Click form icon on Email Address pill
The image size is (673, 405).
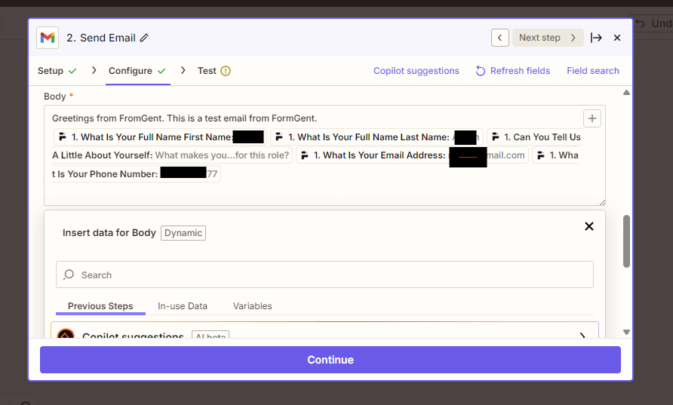click(305, 155)
